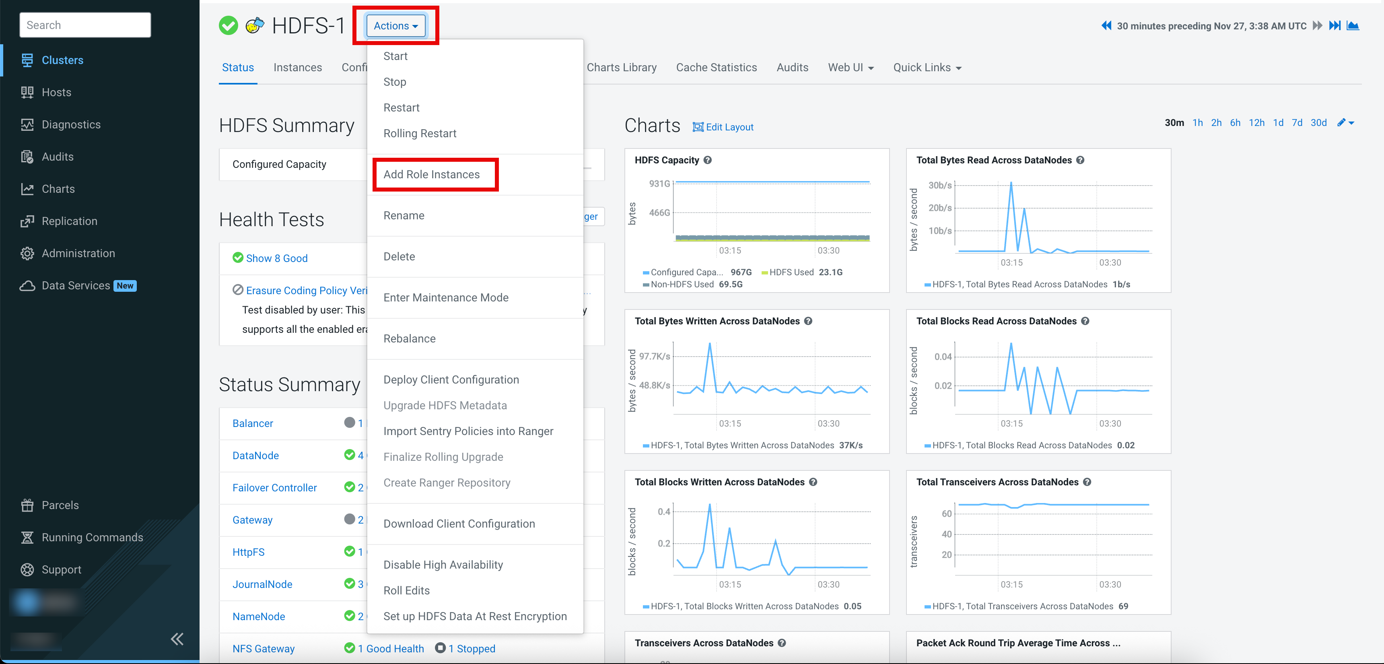Click the Edit Layout link

723,127
